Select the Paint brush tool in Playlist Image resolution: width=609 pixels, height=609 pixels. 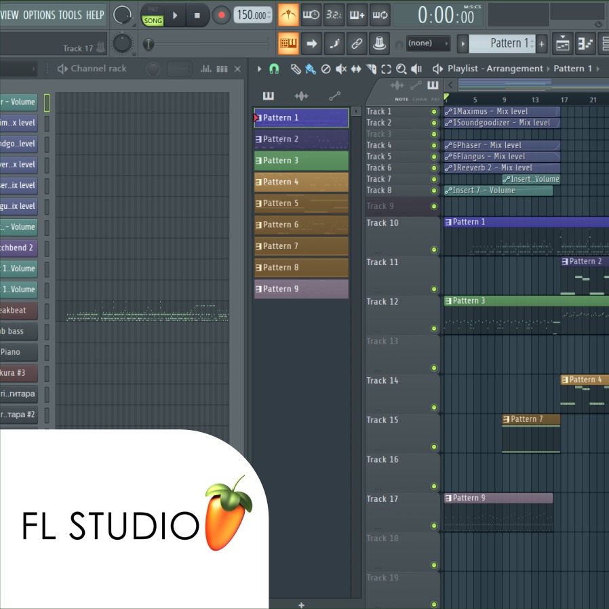click(311, 69)
